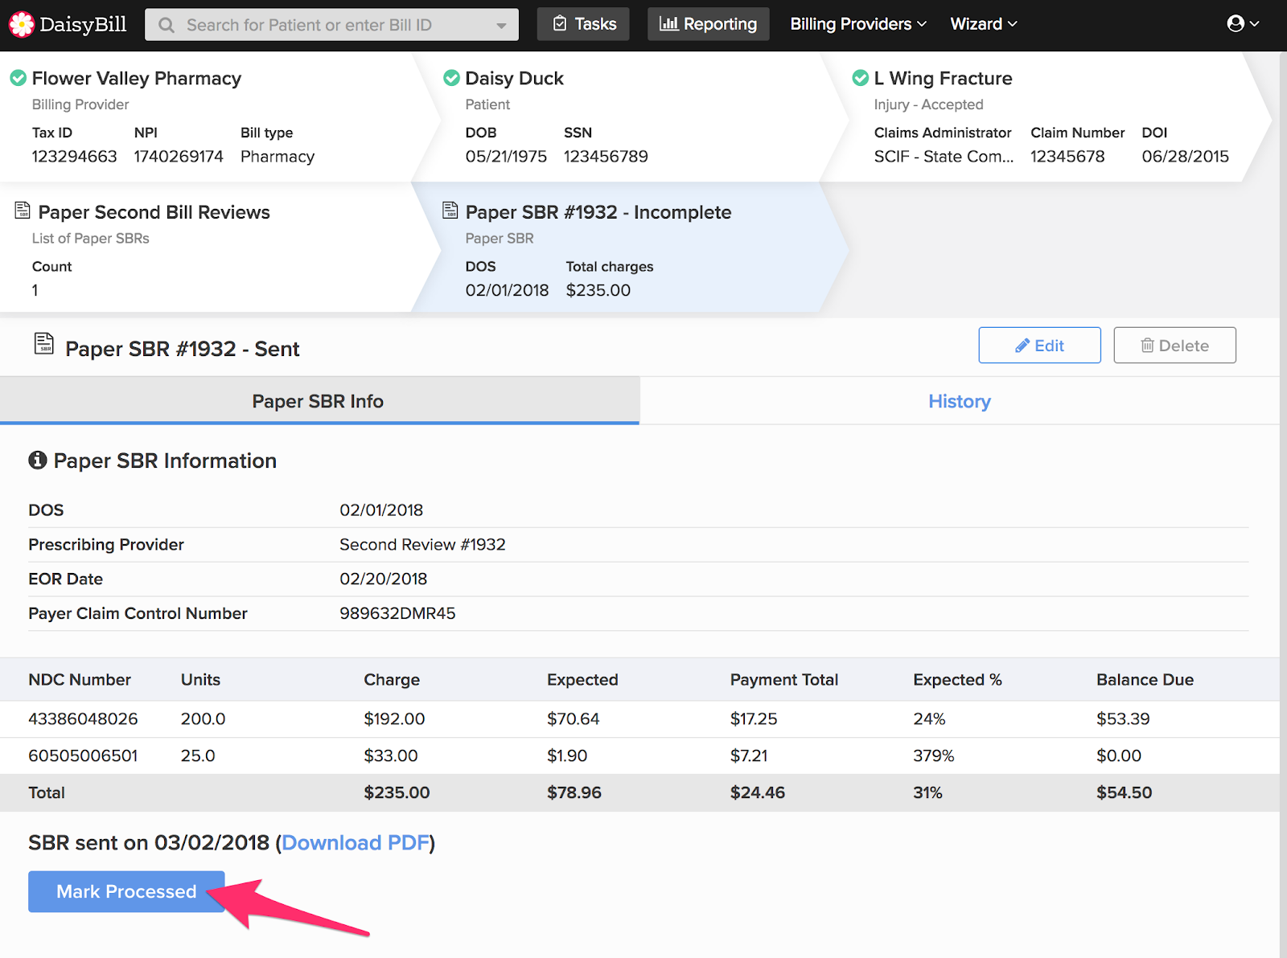Click the Balance Due column header
The image size is (1287, 958).
tap(1145, 680)
